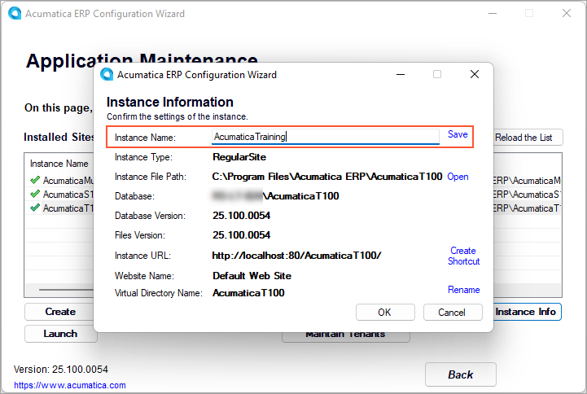Click the Instance Name text field
Image resolution: width=587 pixels, height=394 pixels.
pyautogui.click(x=324, y=137)
